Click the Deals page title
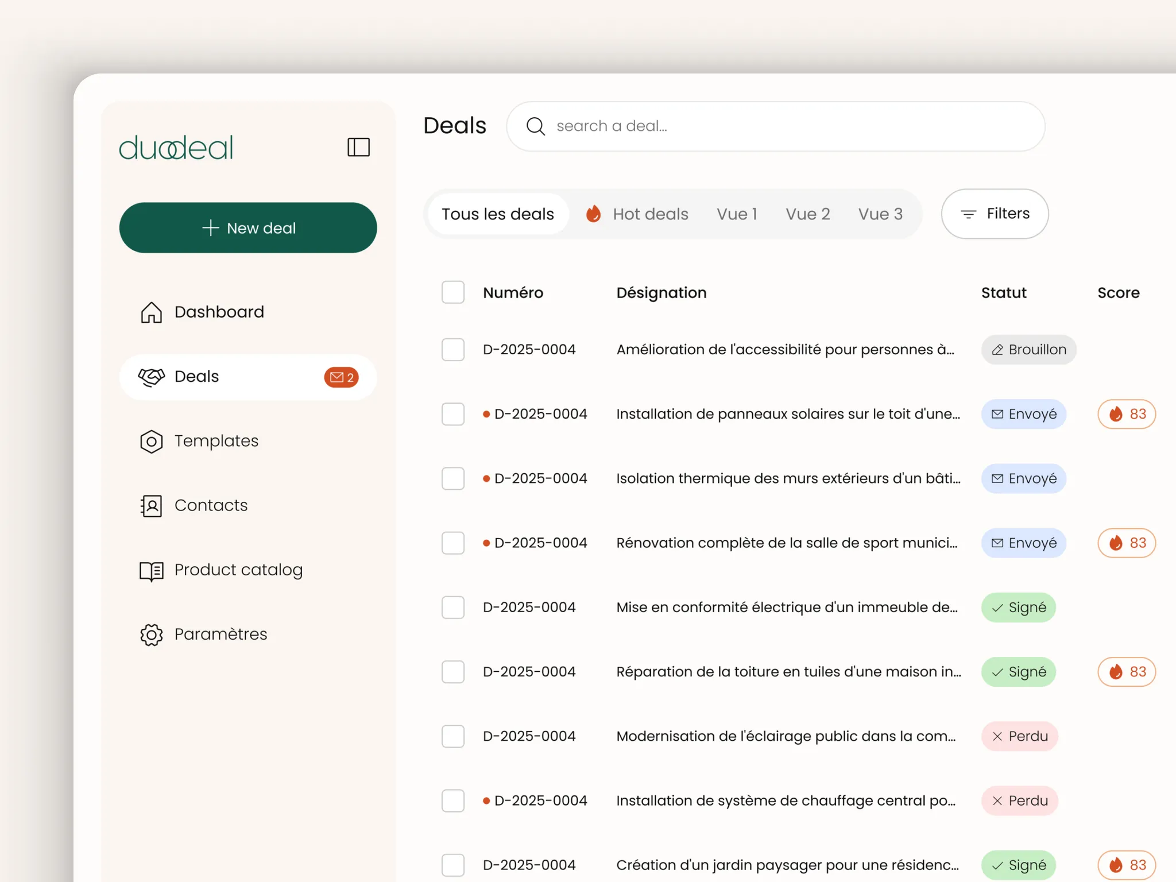 pos(455,126)
